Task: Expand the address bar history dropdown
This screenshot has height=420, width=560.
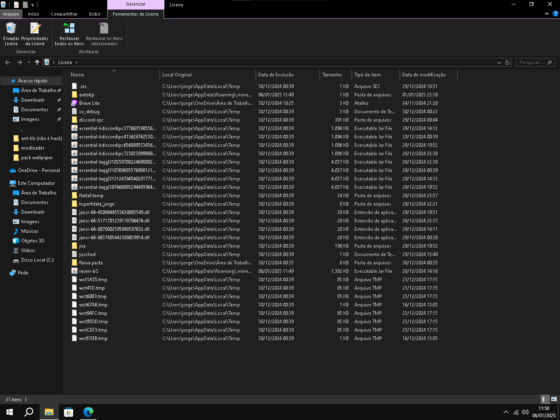Action: (499, 62)
